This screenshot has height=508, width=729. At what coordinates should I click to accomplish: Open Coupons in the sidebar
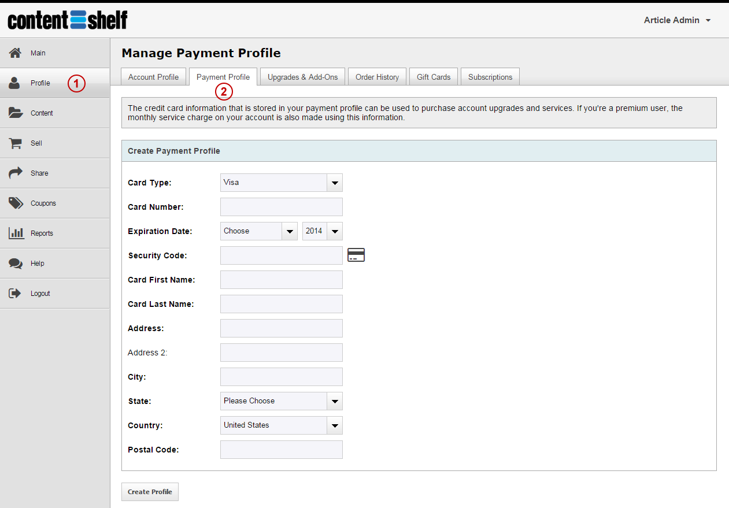coord(55,203)
